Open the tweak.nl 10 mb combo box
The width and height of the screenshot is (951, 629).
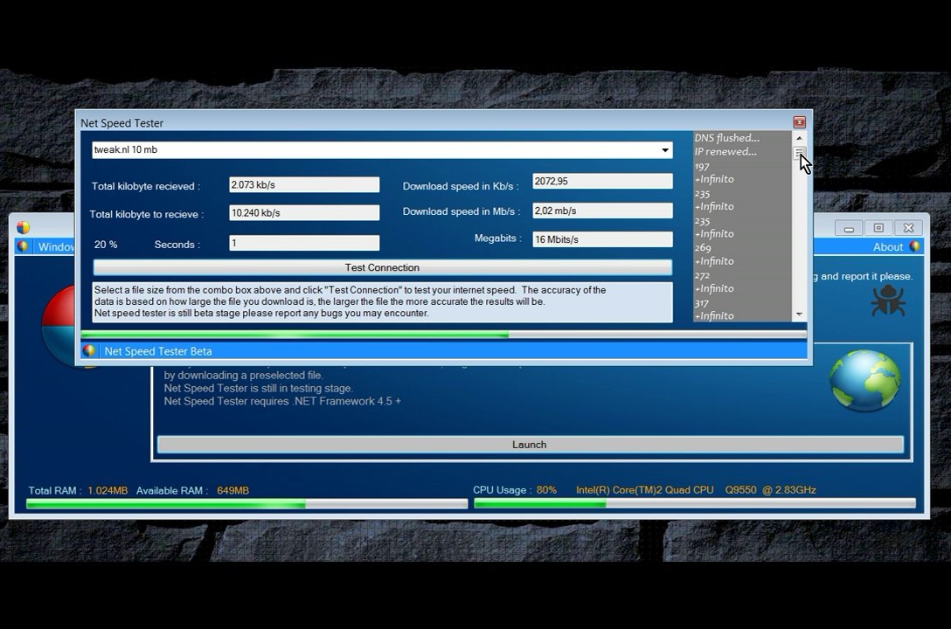(x=382, y=149)
